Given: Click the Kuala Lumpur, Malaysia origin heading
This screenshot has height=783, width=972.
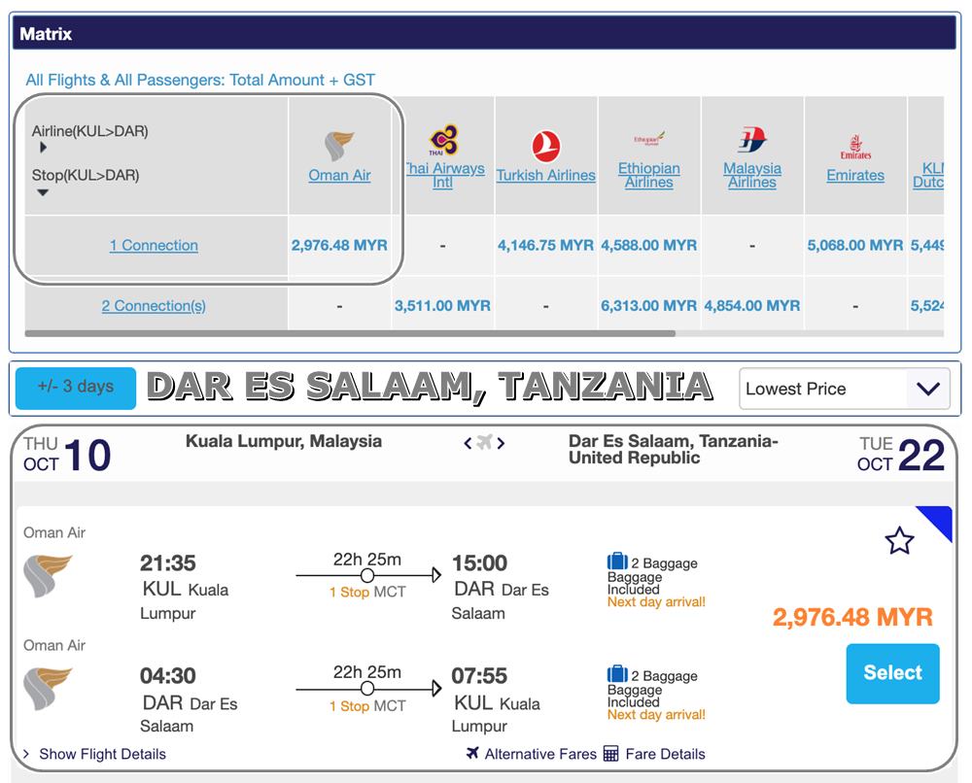Looking at the screenshot, I should (x=283, y=441).
